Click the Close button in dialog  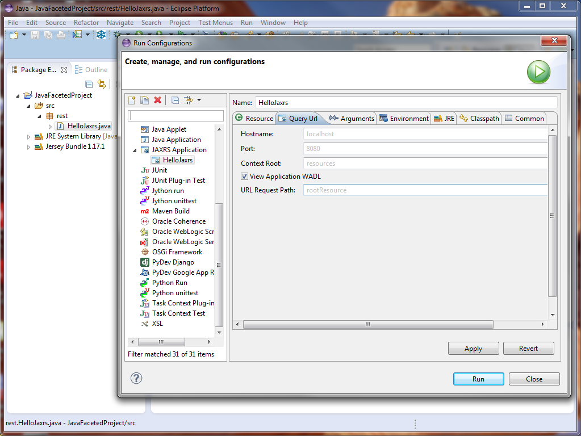point(534,379)
